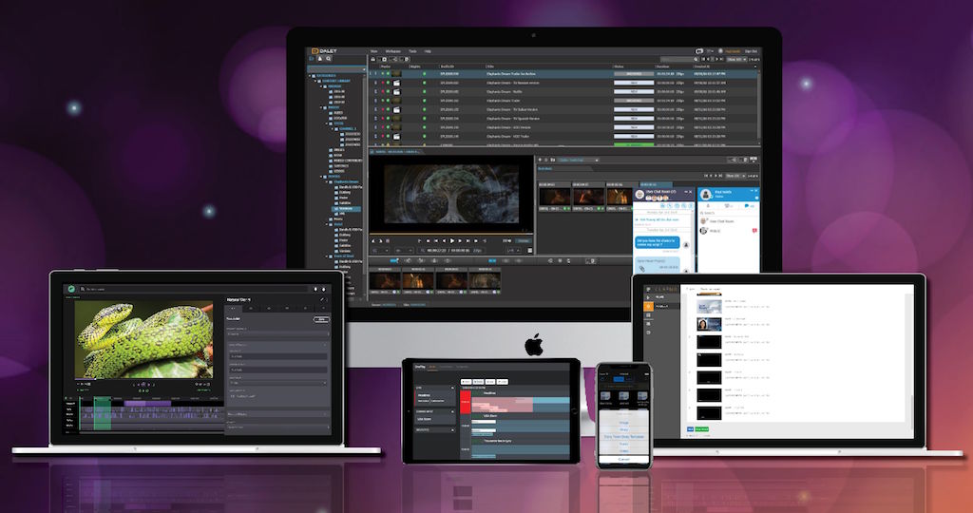This screenshot has width=973, height=513.
Task: Step one frame back in the iMac player
Action: coord(444,240)
